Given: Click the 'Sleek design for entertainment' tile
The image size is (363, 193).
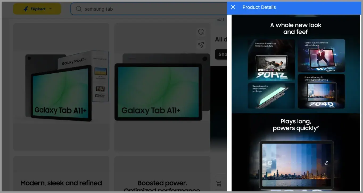Looking at the screenshot, I should point(271,96).
